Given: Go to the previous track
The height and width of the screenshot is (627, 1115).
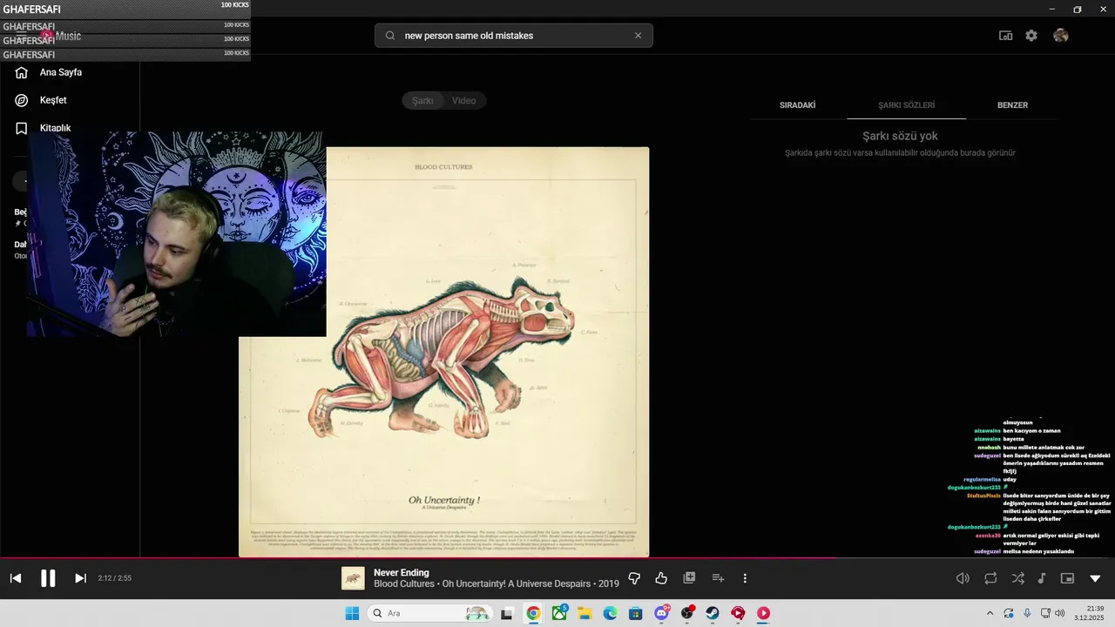Looking at the screenshot, I should (16, 578).
